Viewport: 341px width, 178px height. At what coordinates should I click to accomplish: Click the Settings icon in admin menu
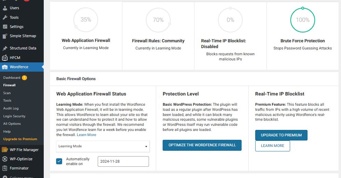click(x=5, y=27)
